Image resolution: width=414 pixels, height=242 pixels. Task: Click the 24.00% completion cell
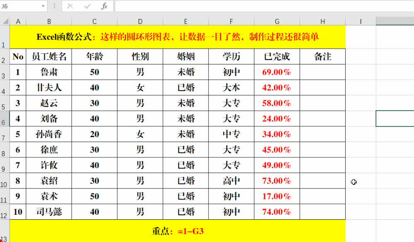277,119
